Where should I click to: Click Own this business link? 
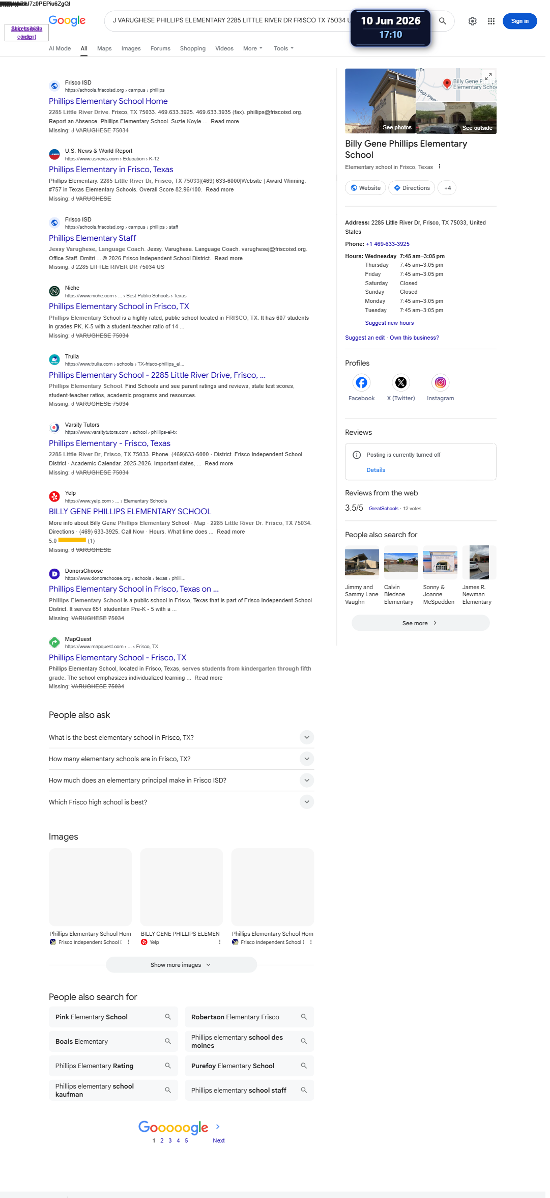point(414,338)
